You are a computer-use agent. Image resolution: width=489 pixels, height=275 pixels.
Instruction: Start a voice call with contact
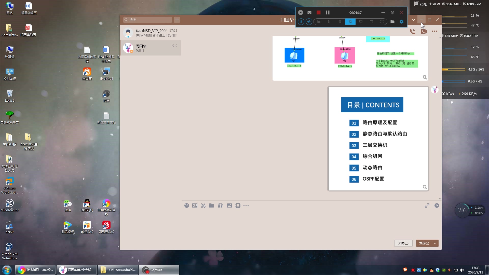tap(412, 31)
